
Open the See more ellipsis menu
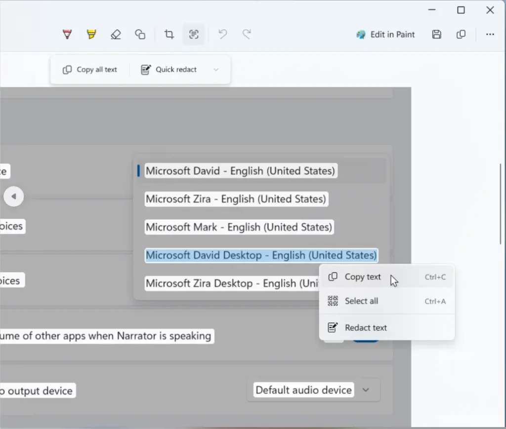tap(490, 34)
